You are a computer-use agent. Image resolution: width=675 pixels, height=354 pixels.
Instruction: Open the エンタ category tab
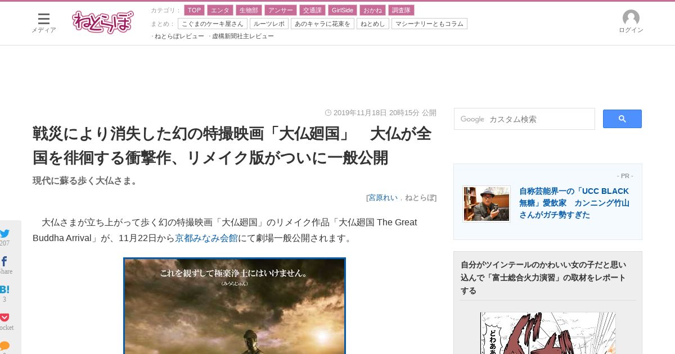(220, 10)
